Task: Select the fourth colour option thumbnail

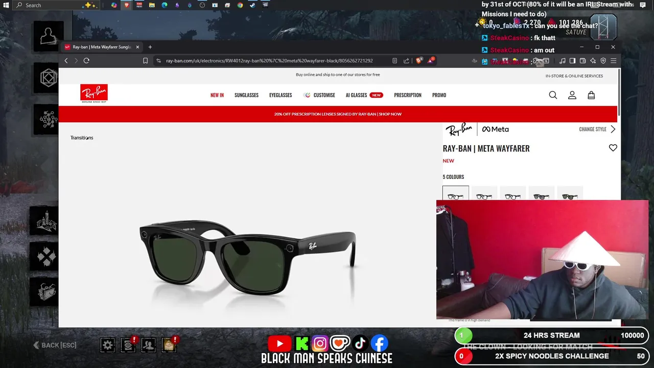Action: [x=541, y=193]
